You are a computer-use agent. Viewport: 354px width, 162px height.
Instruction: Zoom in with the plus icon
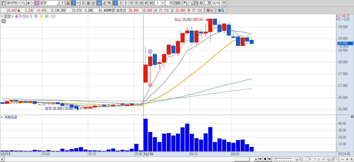tap(347, 159)
